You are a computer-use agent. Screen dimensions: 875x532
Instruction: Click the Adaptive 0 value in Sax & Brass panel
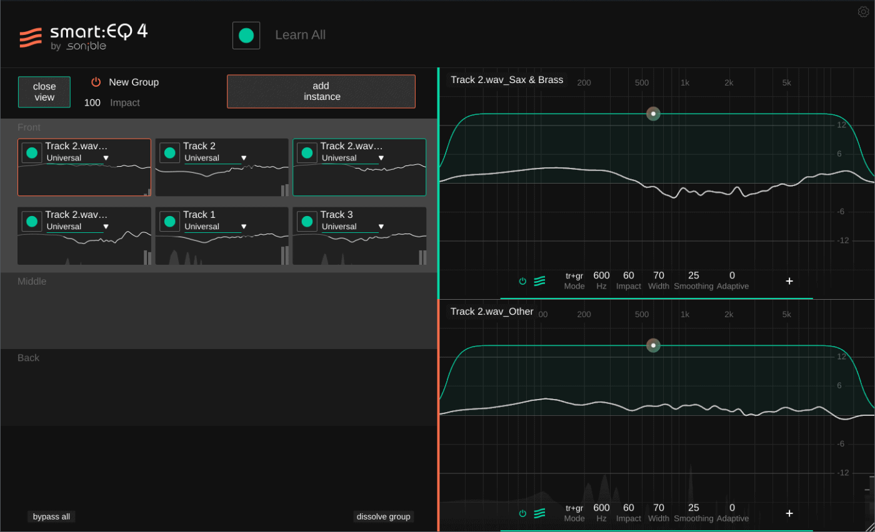[x=732, y=275]
